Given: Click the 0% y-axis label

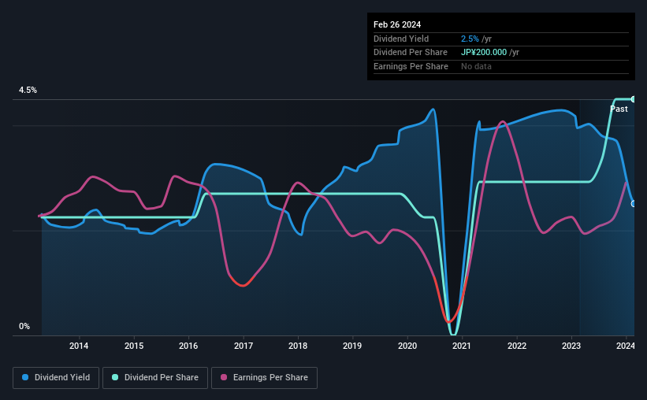Looking at the screenshot, I should coord(24,326).
